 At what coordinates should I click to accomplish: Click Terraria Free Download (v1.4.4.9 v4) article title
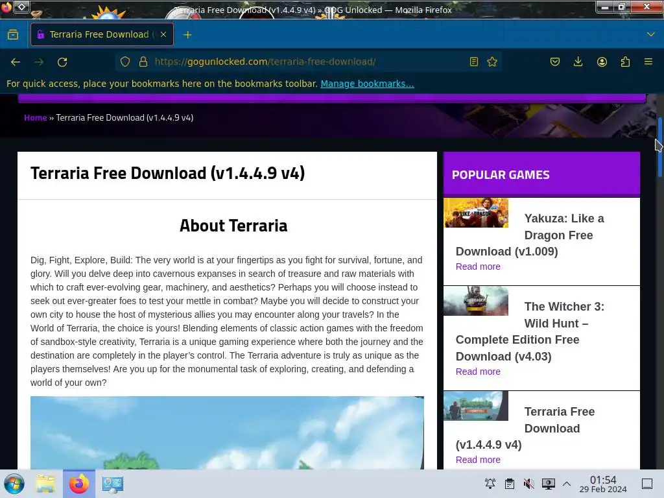[x=168, y=173]
